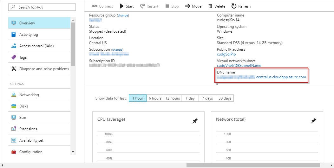Show data for the last 1 hour
334x168 pixels.
[x=138, y=98]
